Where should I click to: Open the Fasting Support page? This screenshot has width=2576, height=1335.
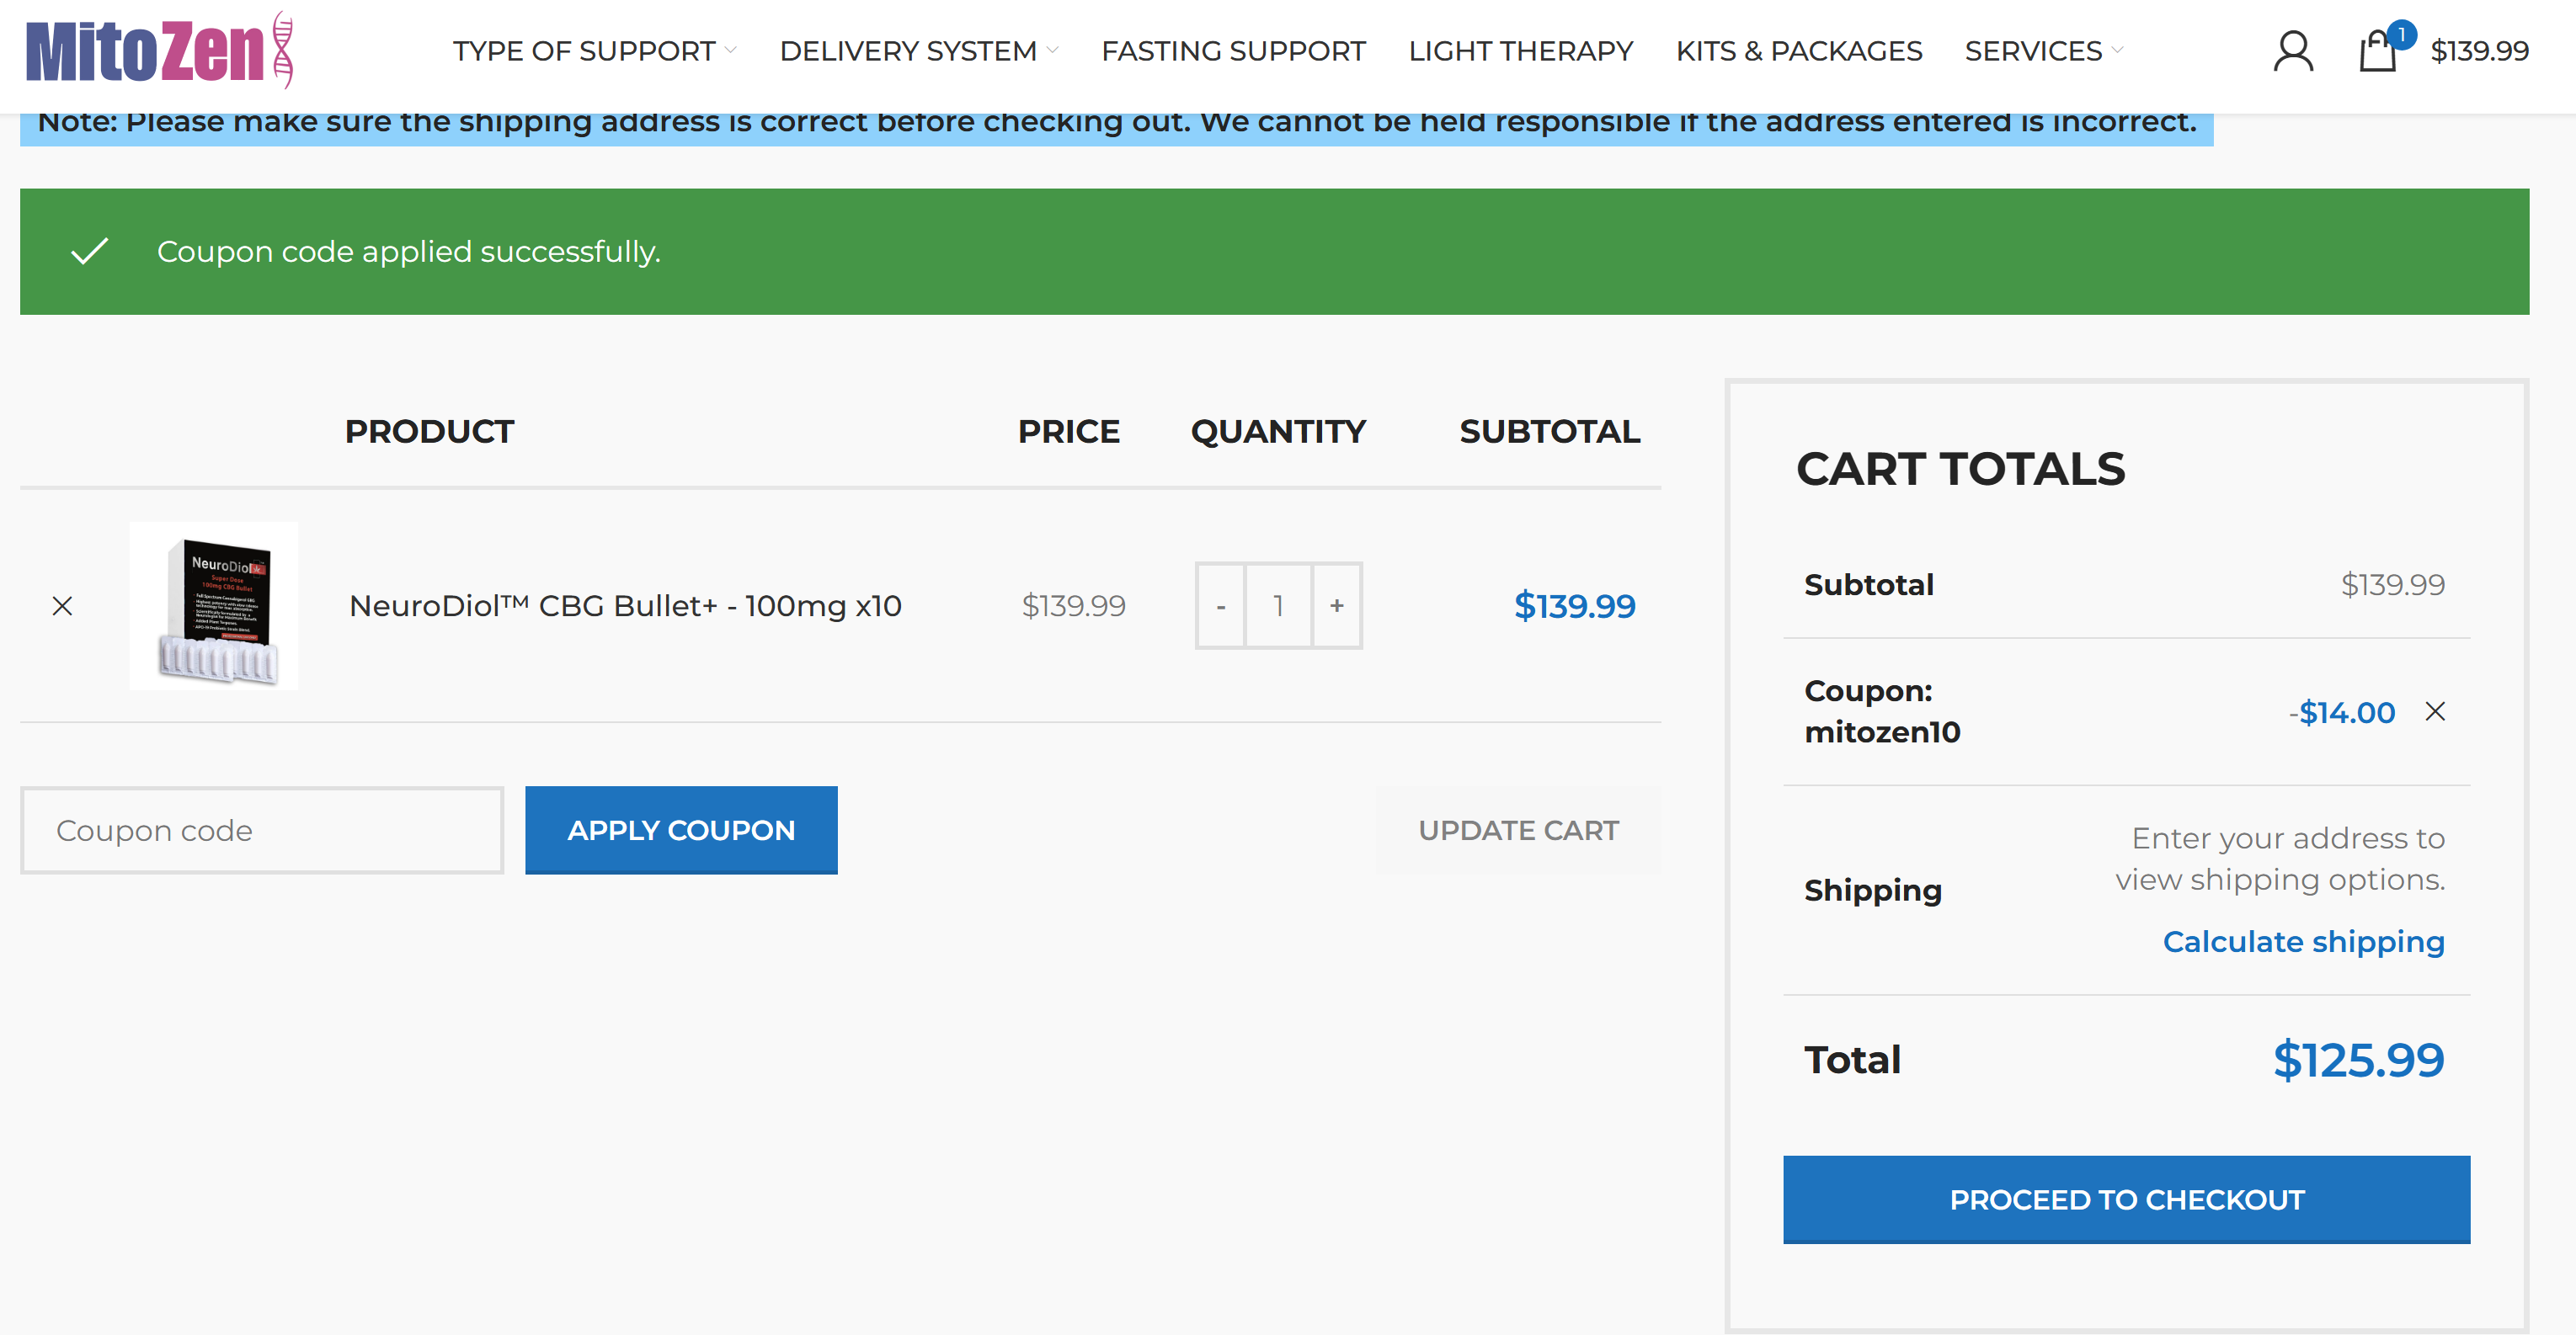[1233, 51]
